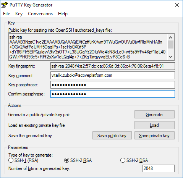Open the Key menu

point(19,14)
